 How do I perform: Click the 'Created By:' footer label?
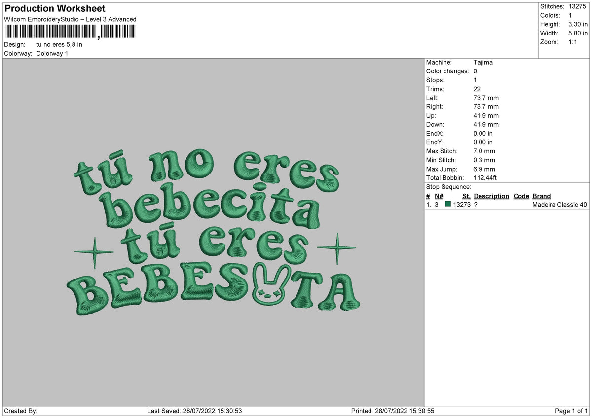point(21,411)
